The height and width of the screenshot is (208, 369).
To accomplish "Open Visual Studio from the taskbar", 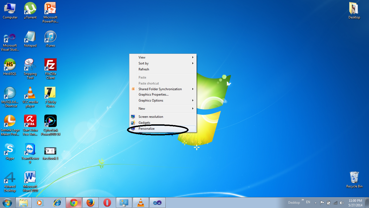I will click(x=157, y=203).
